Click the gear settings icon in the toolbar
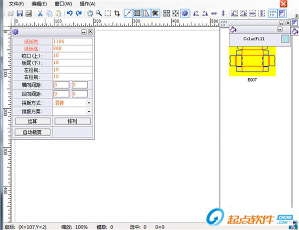The image size is (299, 230). click(x=184, y=13)
